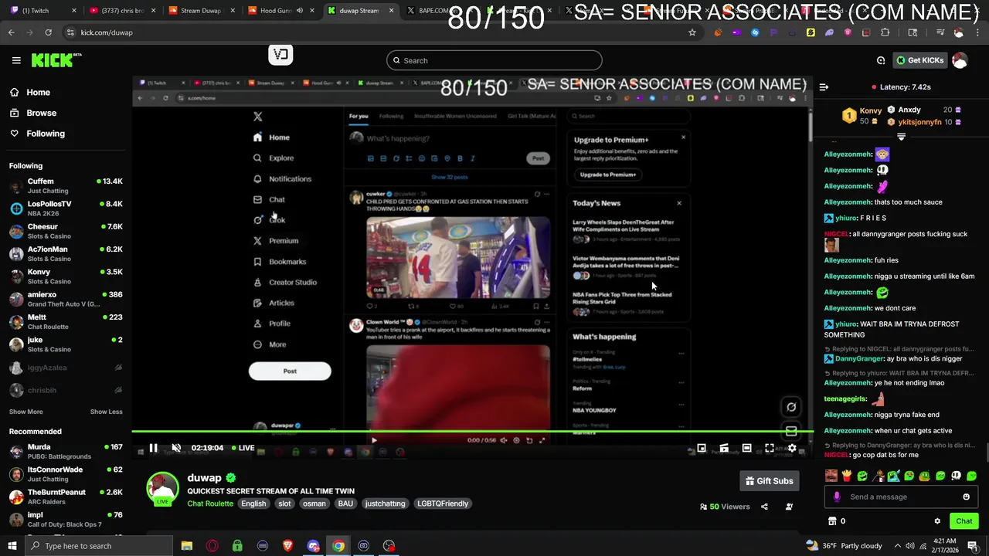
Task: Jump to LIVE indicator in player
Action: tap(243, 448)
